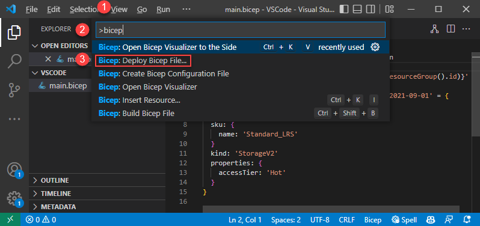Close the main.bicep open editor
480x226 pixels.
click(48, 60)
